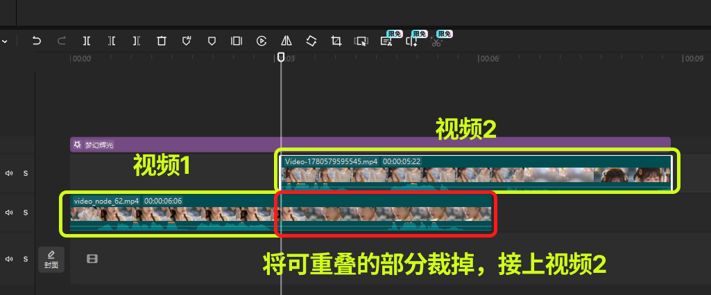Mute the Video-1780579595545 track speaker

click(9, 173)
